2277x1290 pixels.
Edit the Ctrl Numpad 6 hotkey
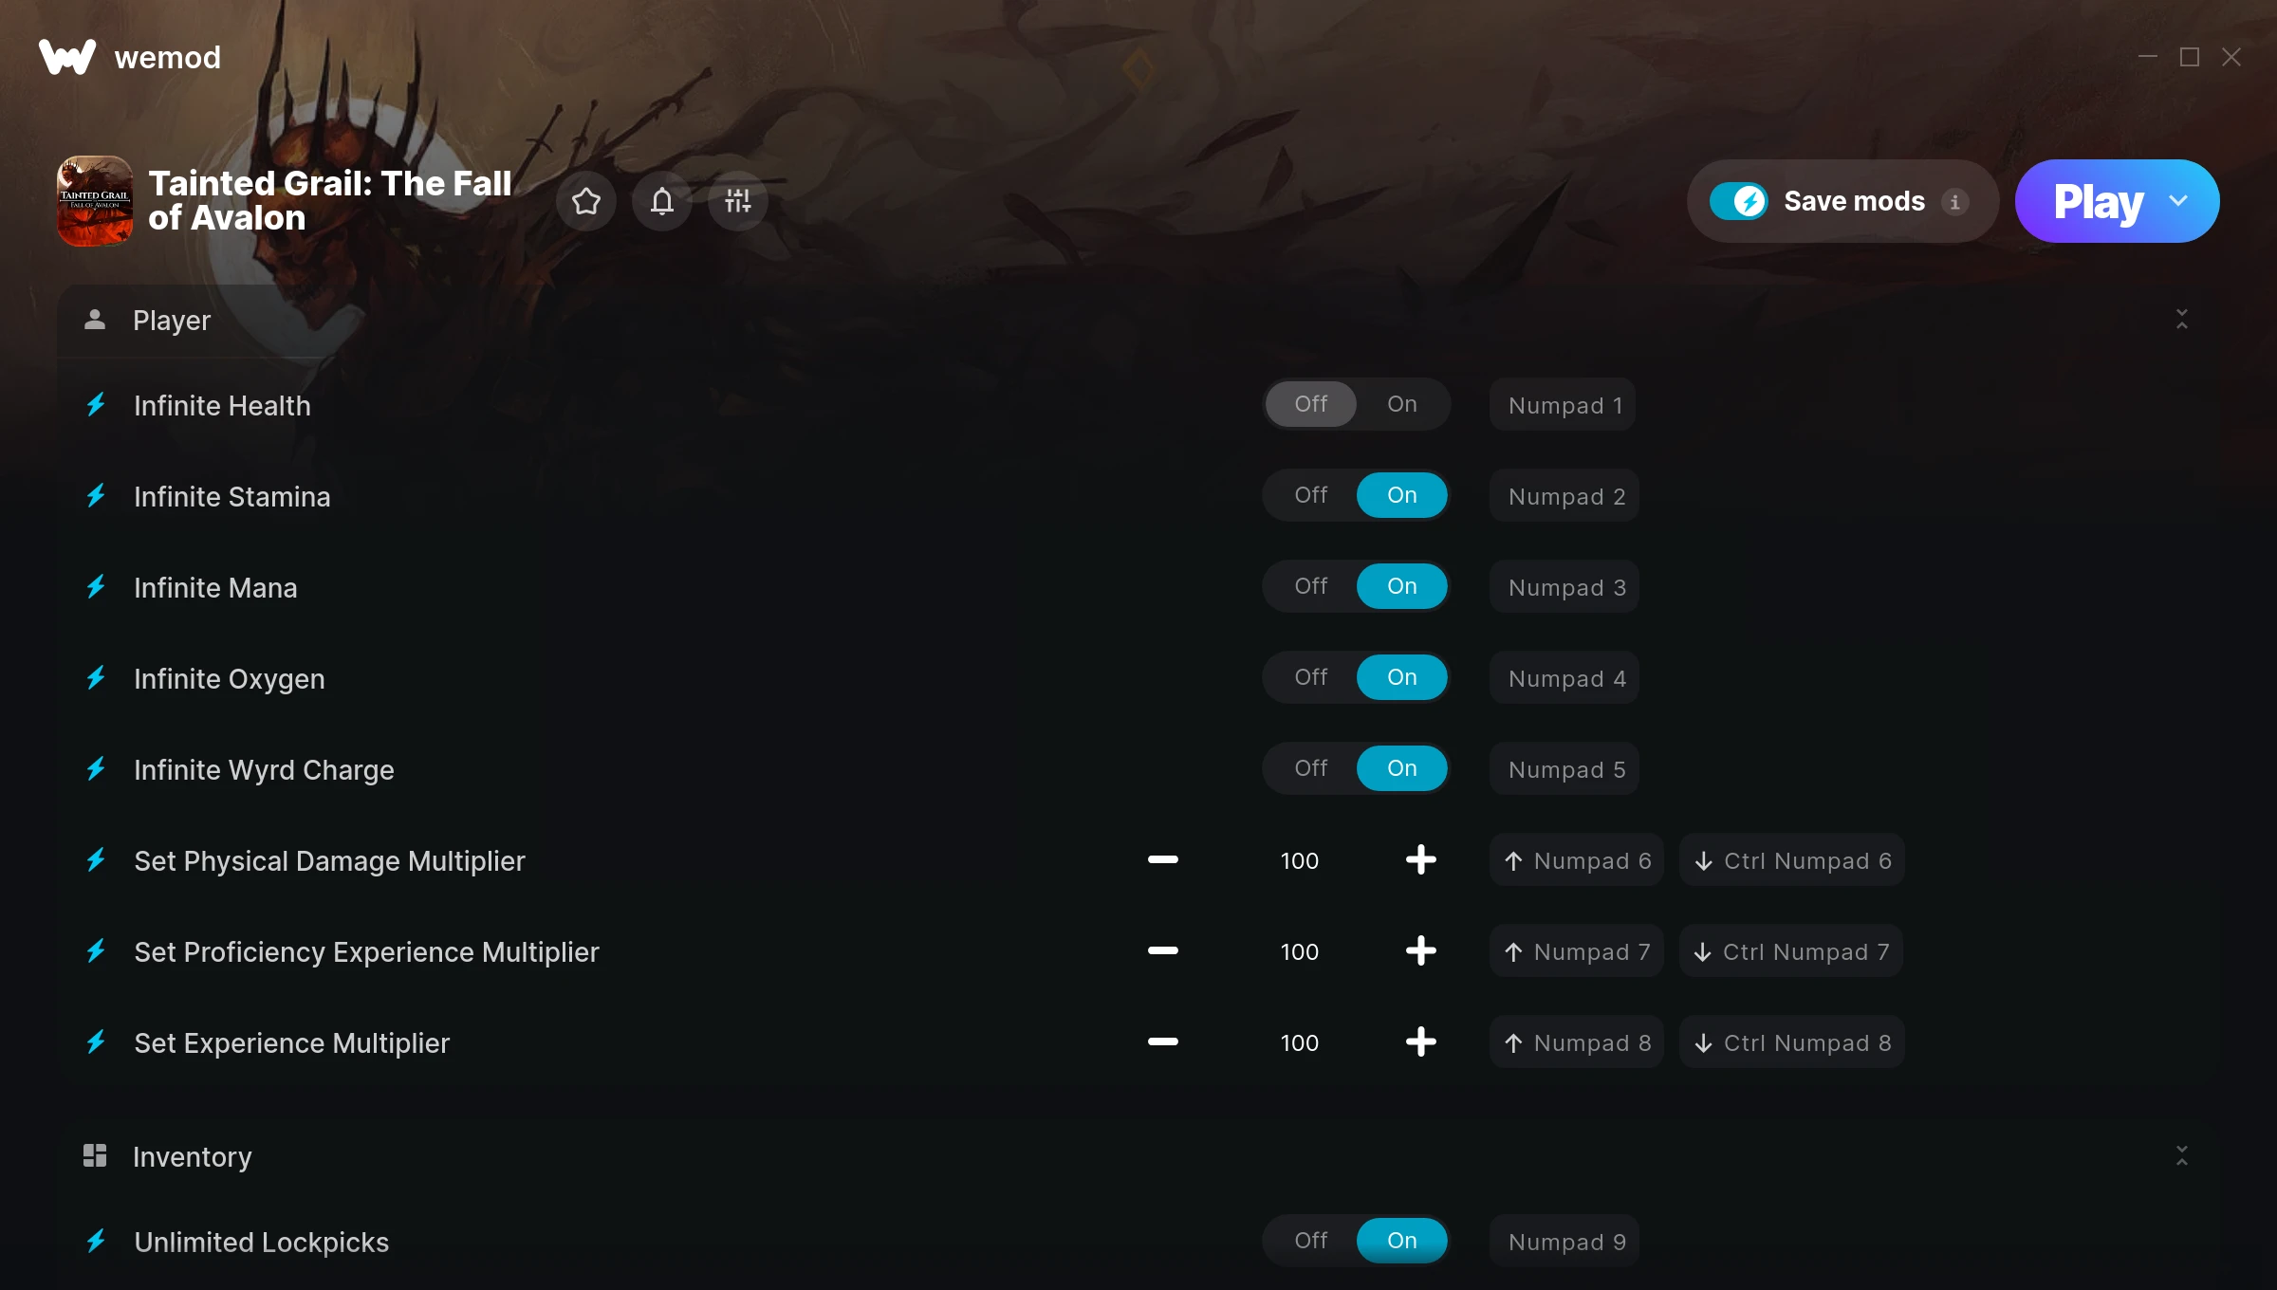point(1792,860)
